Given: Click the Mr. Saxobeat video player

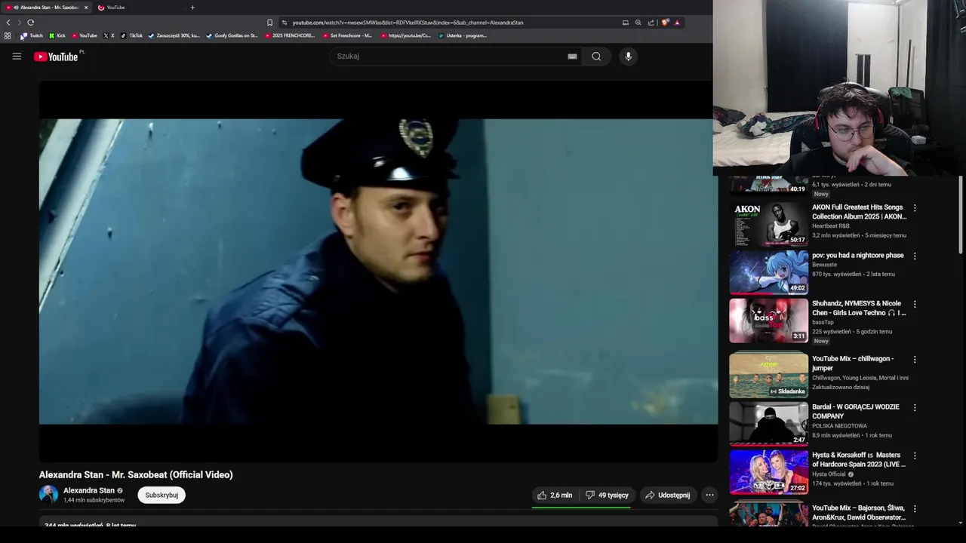Looking at the screenshot, I should 378,271.
